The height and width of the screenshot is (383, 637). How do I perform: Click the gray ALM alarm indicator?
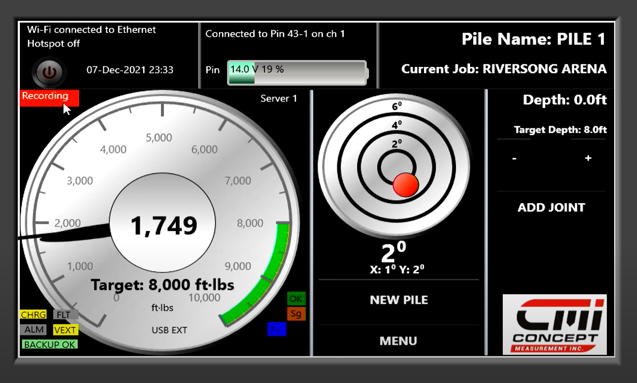33,329
